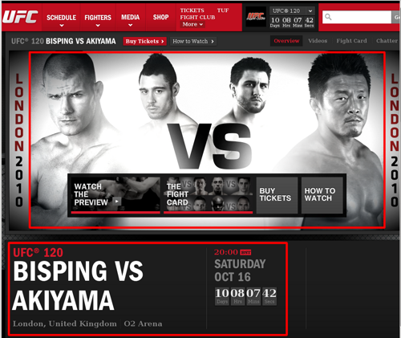
Task: Click the UFC logo in header
Action: (21, 17)
